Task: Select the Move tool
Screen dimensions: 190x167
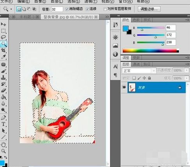Action: point(3,24)
